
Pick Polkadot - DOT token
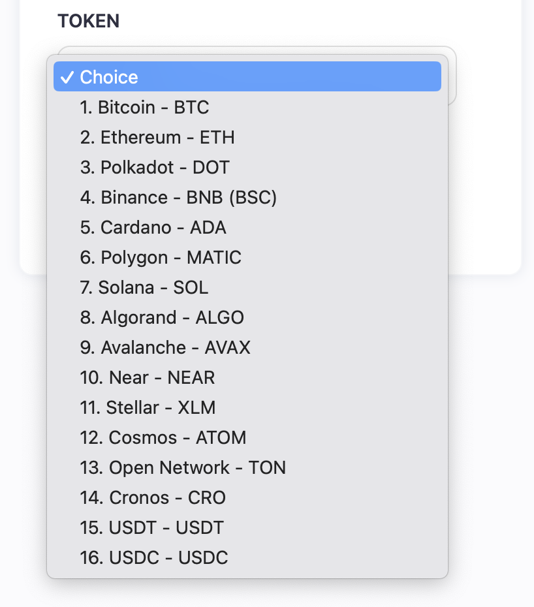pyautogui.click(x=155, y=167)
